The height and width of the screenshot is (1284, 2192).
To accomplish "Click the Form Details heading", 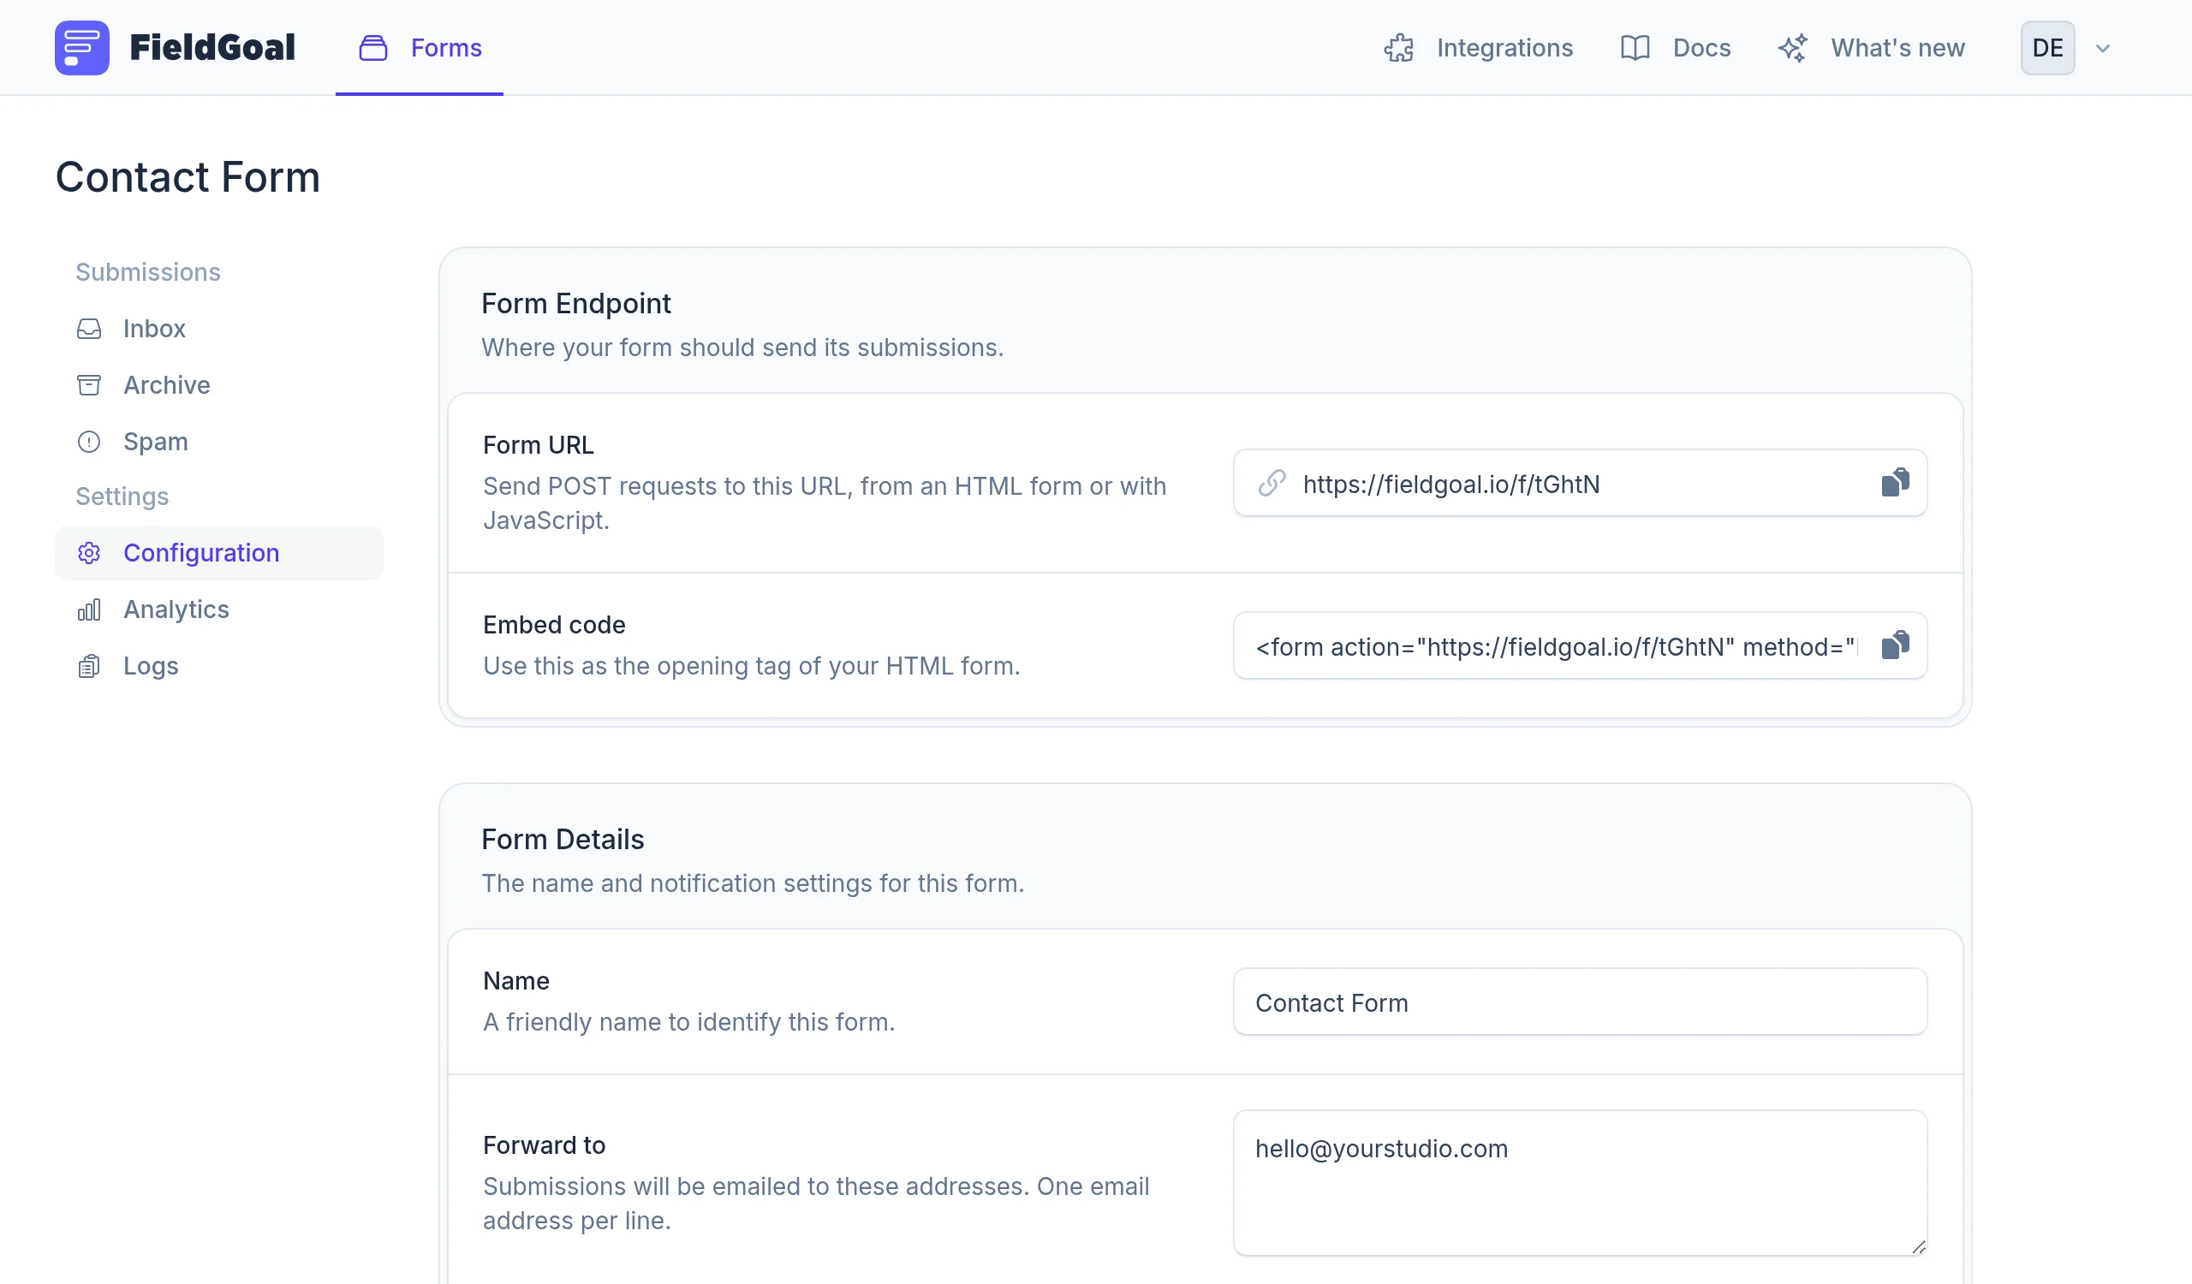I will 563,840.
